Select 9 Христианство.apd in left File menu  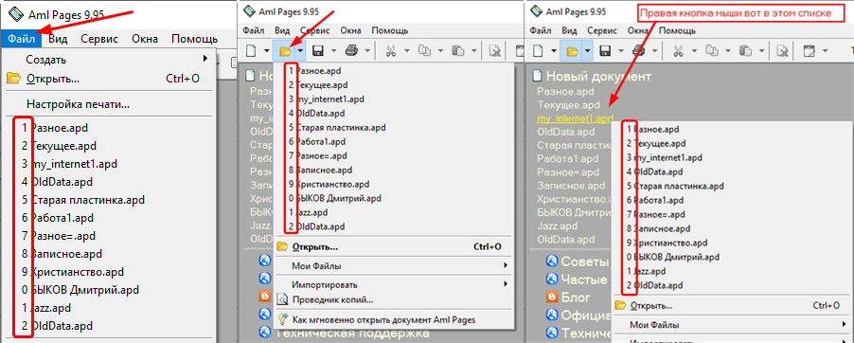tap(109, 272)
